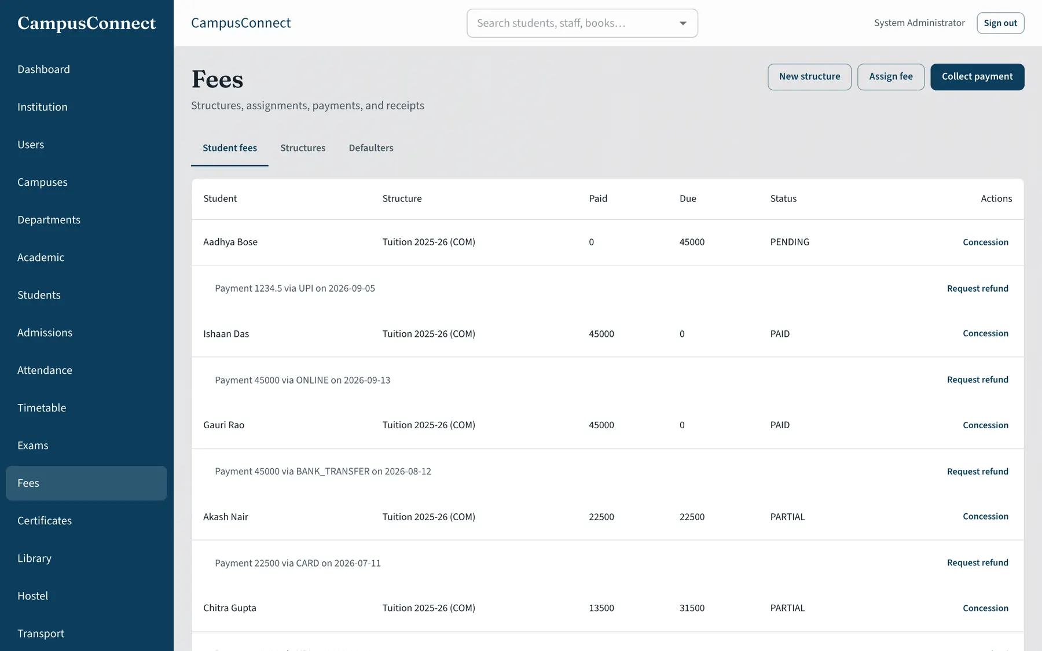Go to Users in the sidebar

click(x=86, y=145)
